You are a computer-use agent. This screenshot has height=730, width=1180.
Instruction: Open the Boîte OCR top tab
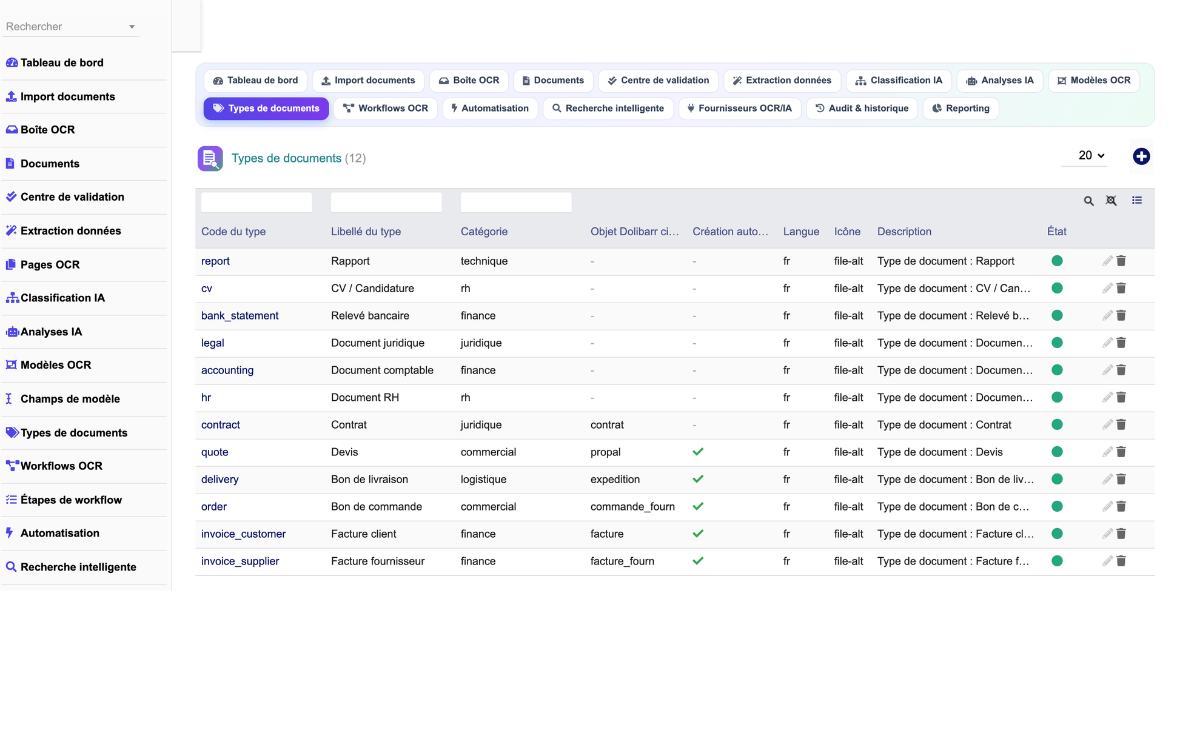point(469,81)
